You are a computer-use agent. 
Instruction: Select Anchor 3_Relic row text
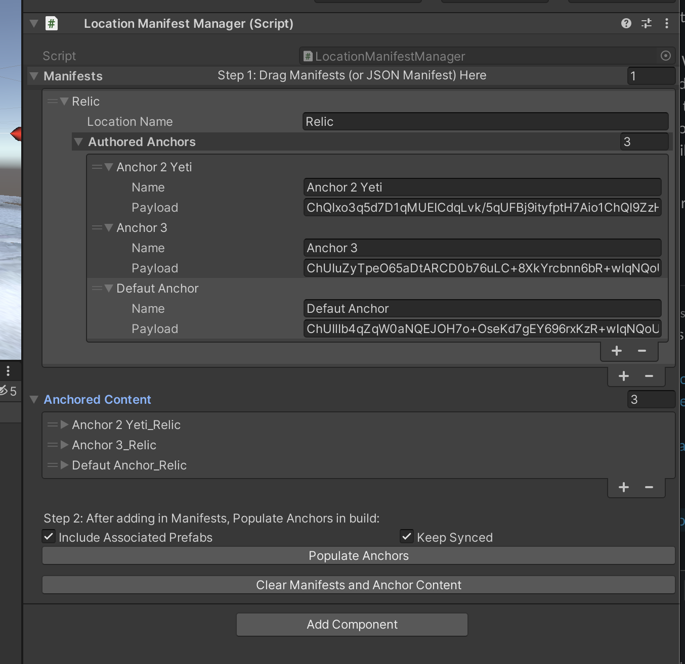[x=114, y=445]
